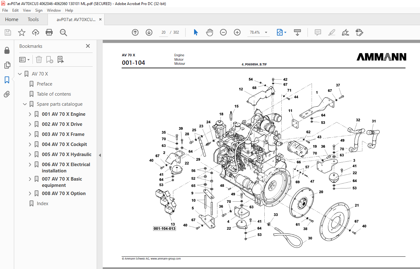This screenshot has height=269, width=420.
Task: Open the Attachments paperclip panel
Action: (x=7, y=94)
